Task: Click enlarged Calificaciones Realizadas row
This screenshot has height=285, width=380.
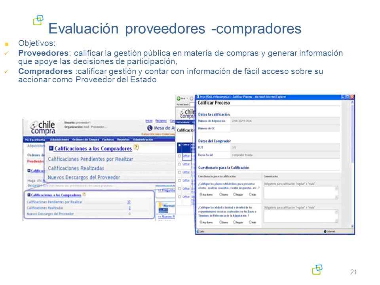Action: coord(76,168)
